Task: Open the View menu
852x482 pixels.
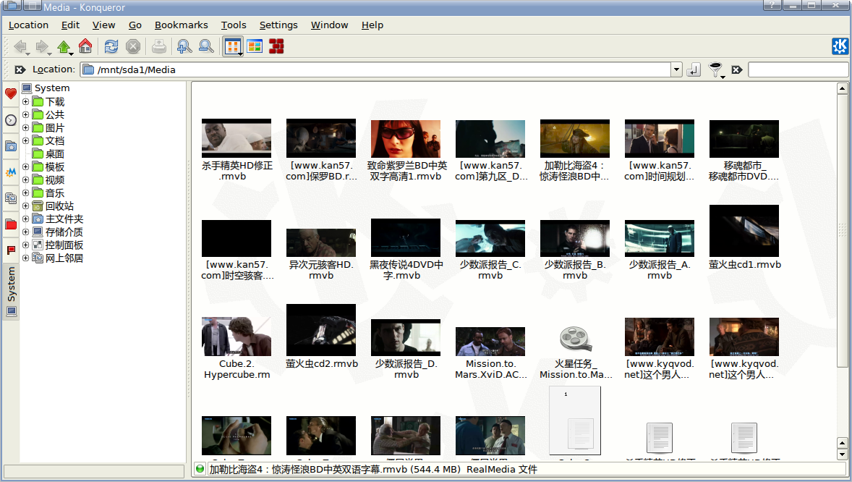Action: 103,25
